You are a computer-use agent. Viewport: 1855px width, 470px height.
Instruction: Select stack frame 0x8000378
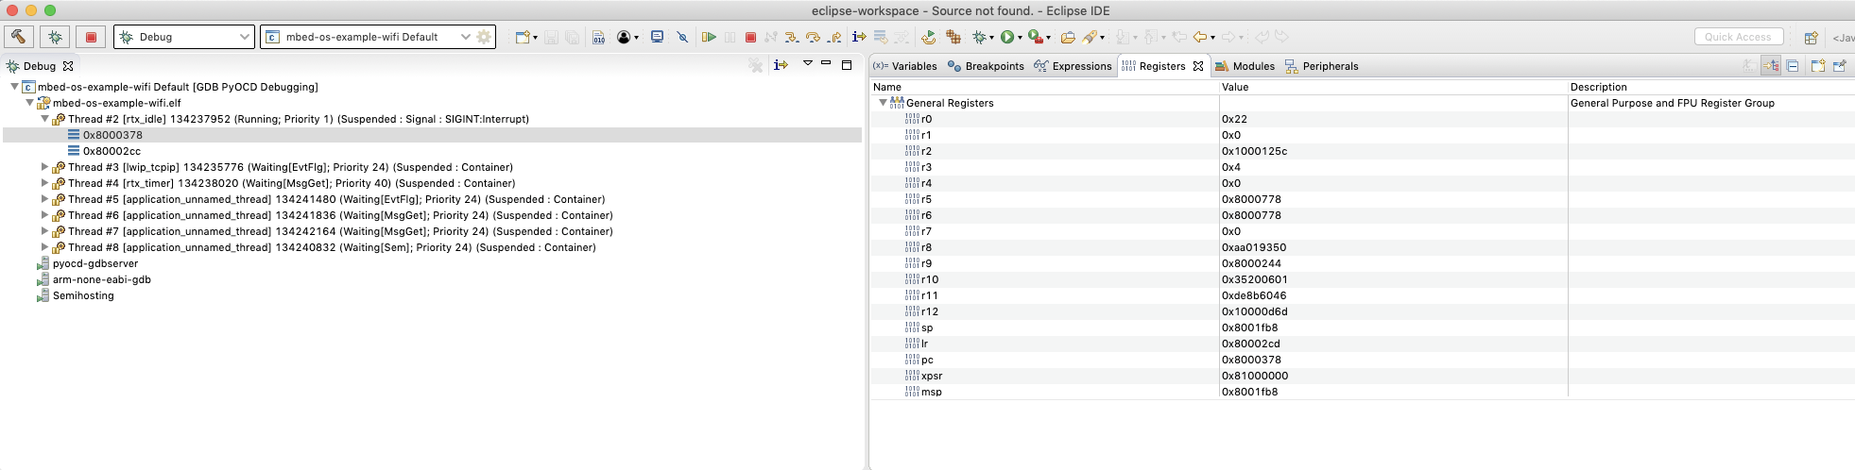click(112, 135)
